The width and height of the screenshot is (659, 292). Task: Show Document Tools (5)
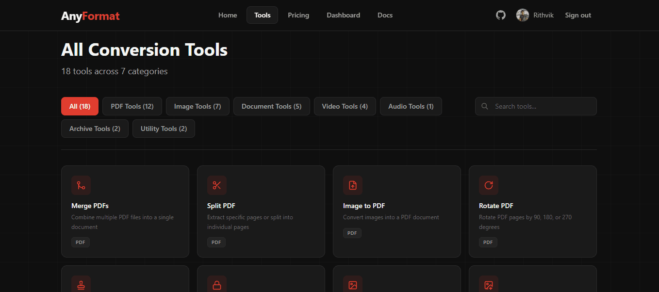click(272, 106)
